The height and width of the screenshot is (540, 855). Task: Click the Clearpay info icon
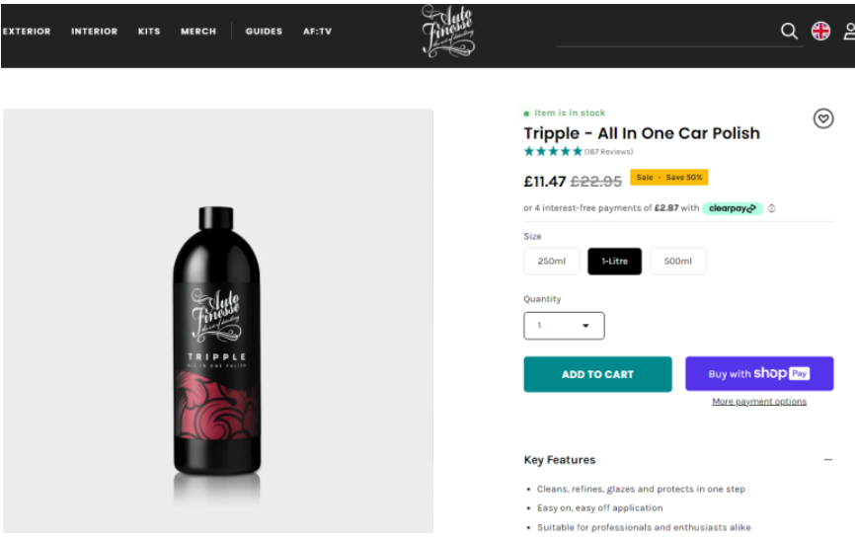(x=771, y=208)
